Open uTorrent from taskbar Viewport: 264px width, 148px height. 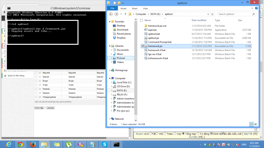(x=69, y=144)
